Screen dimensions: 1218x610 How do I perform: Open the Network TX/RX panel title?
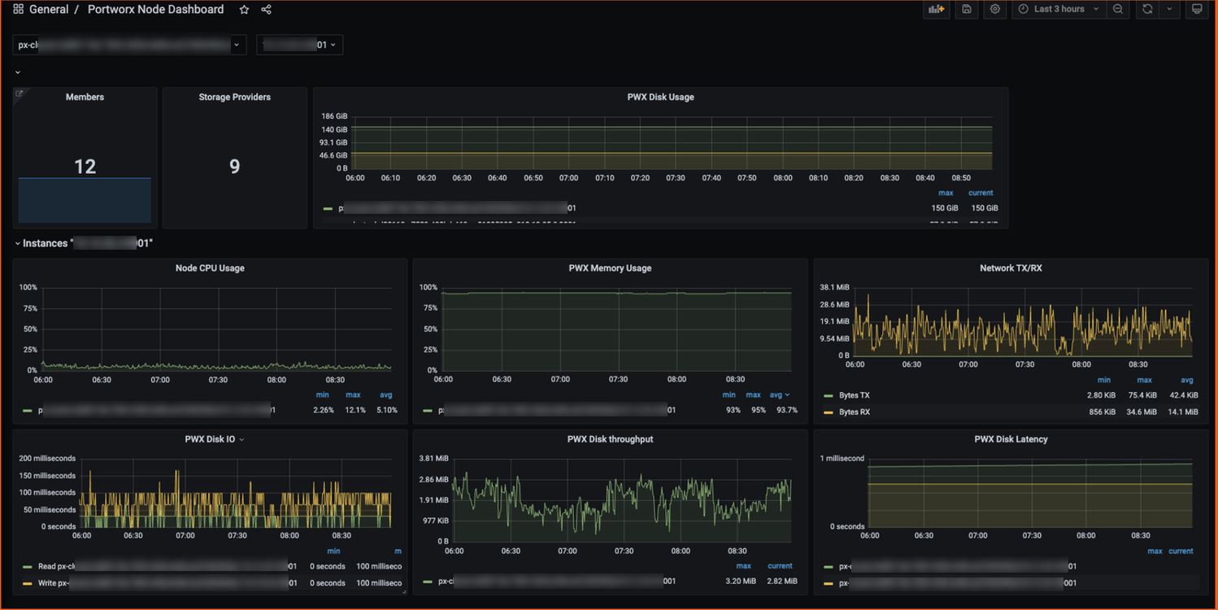(1011, 268)
